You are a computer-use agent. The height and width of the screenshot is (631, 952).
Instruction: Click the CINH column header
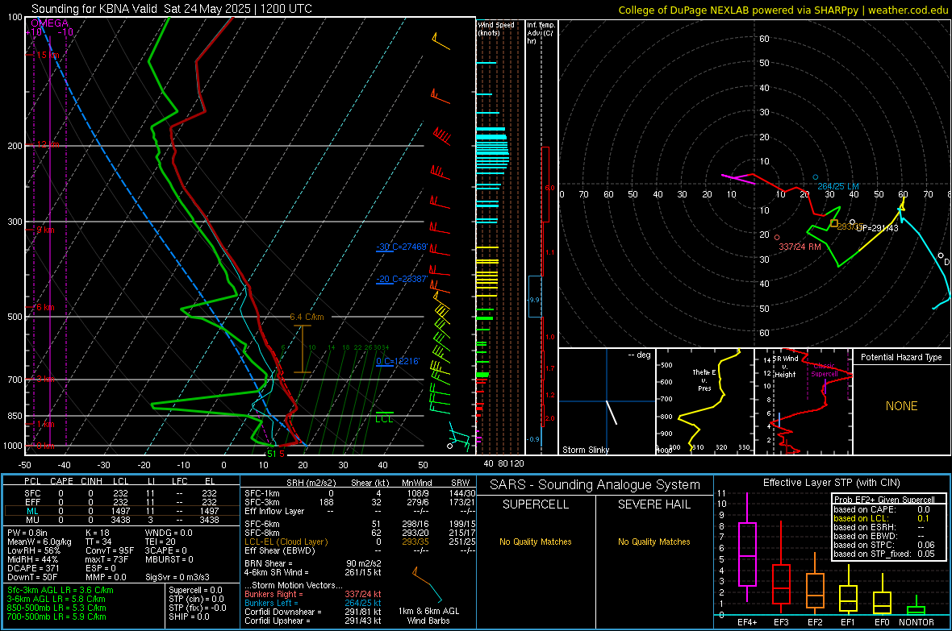(92, 481)
